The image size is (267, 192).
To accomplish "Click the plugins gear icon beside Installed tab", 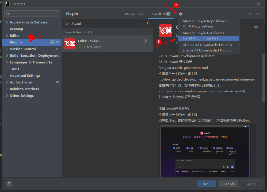I will (x=181, y=14).
